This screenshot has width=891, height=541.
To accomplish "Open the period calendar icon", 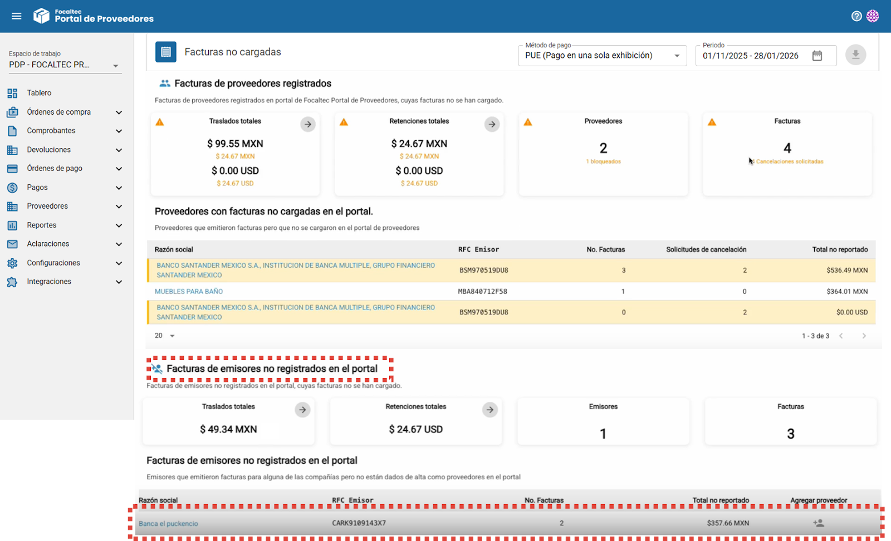I will pos(817,56).
